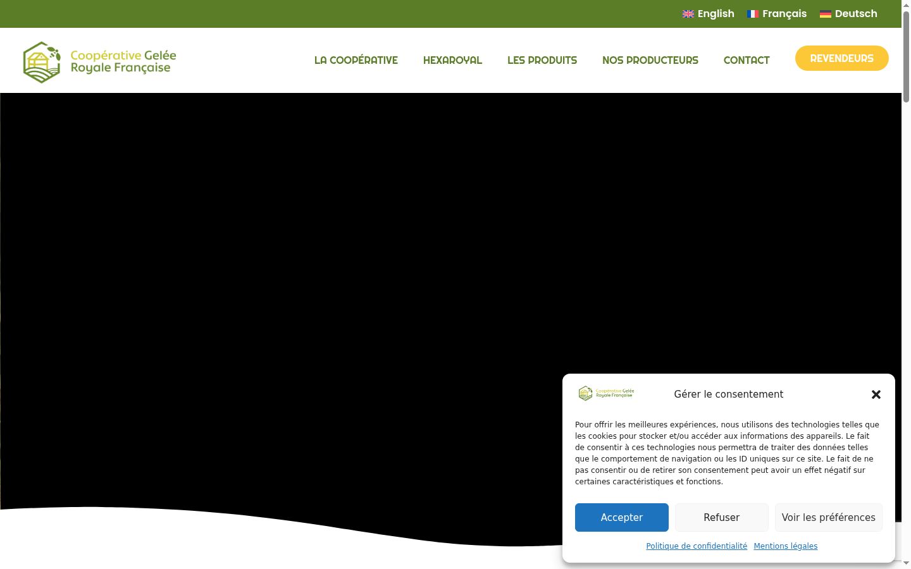Accept cookies with the Accepter button
This screenshot has height=569, width=911.
[x=622, y=517]
